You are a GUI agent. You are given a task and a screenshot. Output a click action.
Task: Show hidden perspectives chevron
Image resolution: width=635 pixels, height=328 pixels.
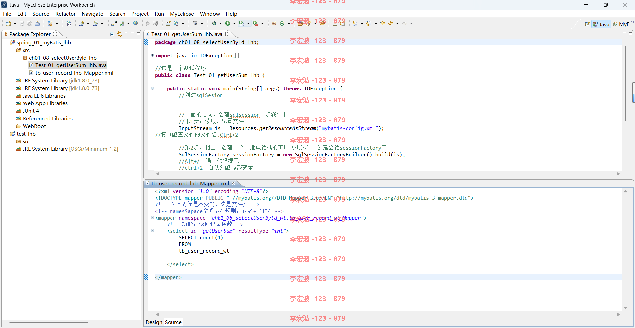click(632, 22)
